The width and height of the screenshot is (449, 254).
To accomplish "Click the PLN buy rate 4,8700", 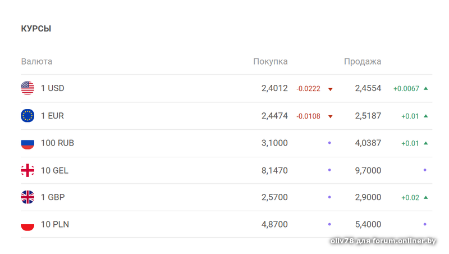I will 274,225.
